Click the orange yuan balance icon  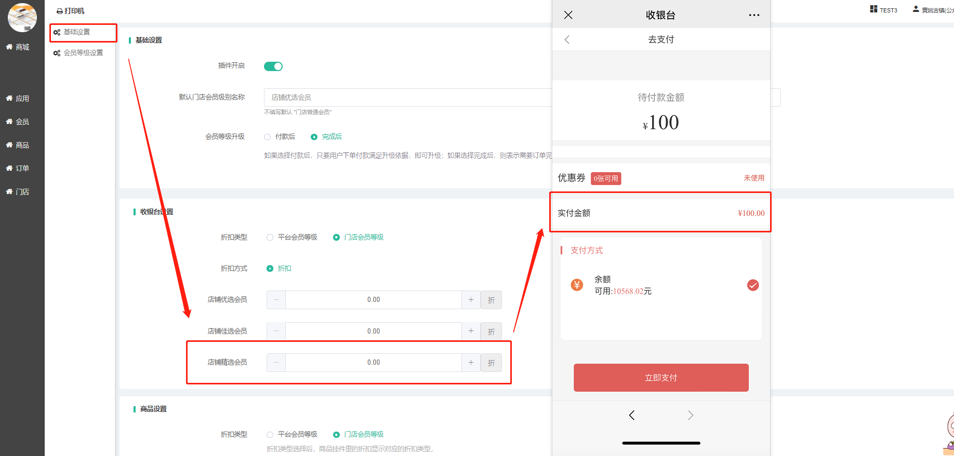pyautogui.click(x=577, y=285)
